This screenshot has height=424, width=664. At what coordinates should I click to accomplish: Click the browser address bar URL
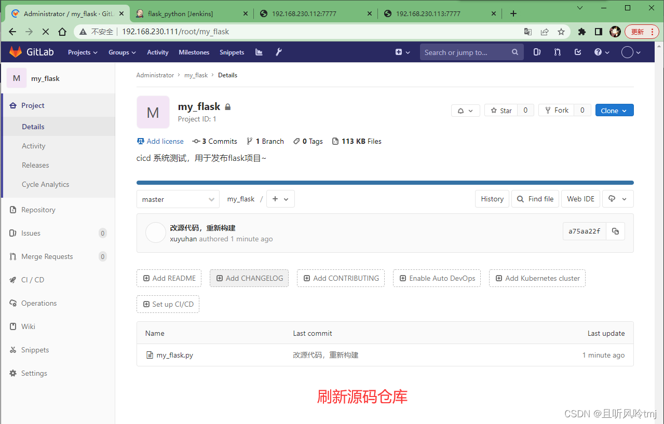pos(175,32)
